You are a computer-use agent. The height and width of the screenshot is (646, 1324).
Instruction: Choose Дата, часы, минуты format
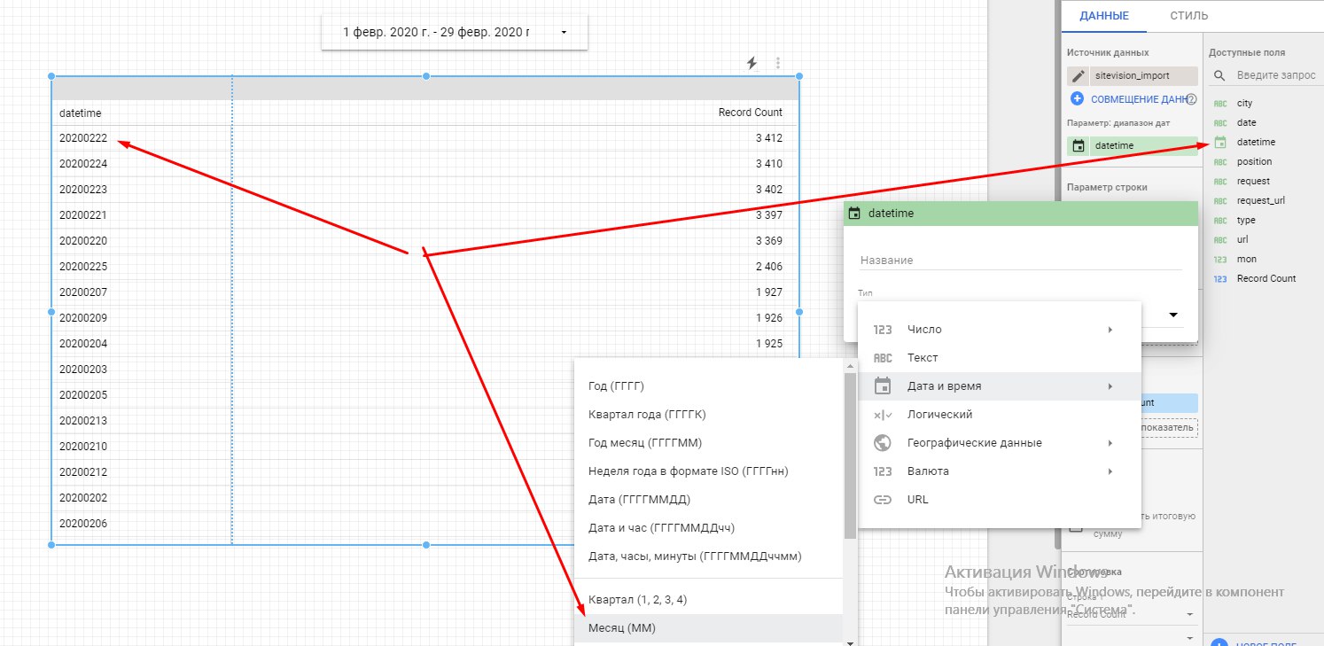click(x=709, y=556)
